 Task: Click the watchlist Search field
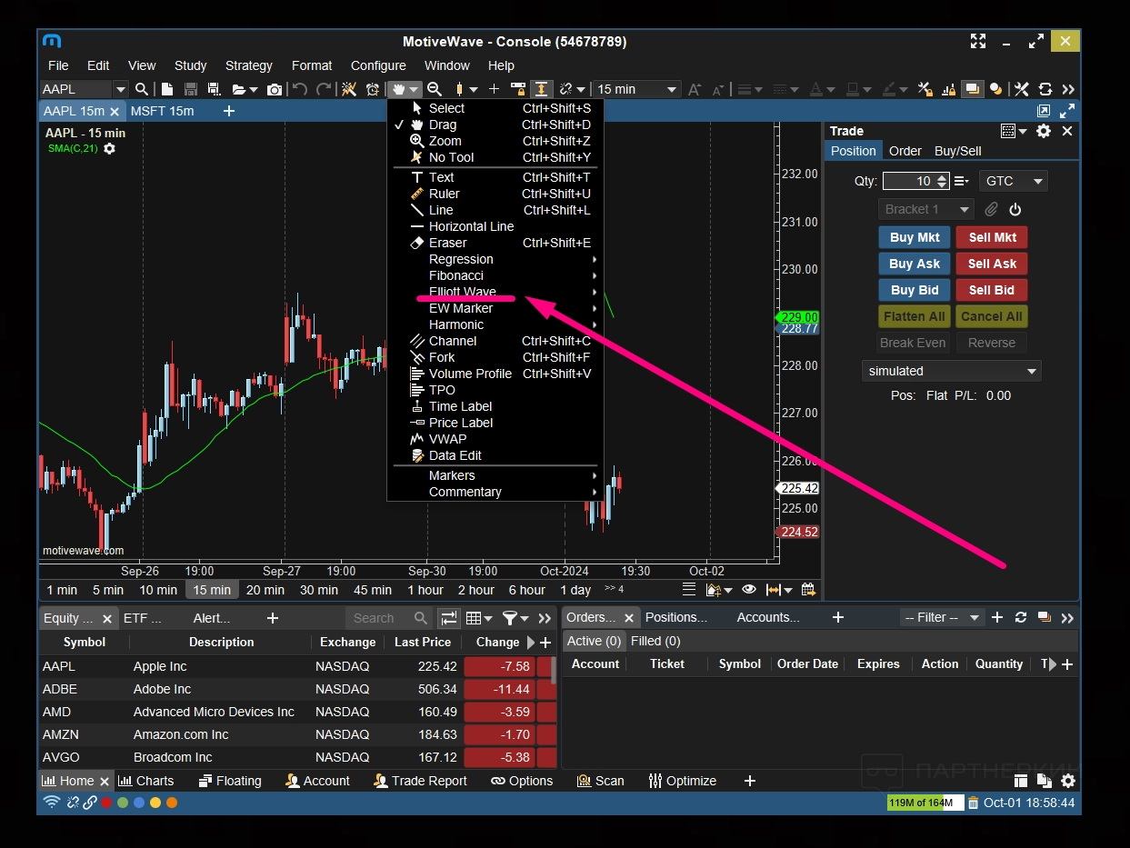click(x=387, y=618)
